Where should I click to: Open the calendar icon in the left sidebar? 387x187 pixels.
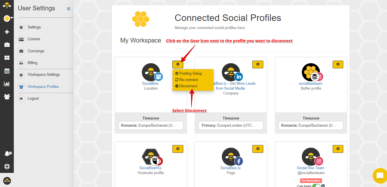[7, 71]
